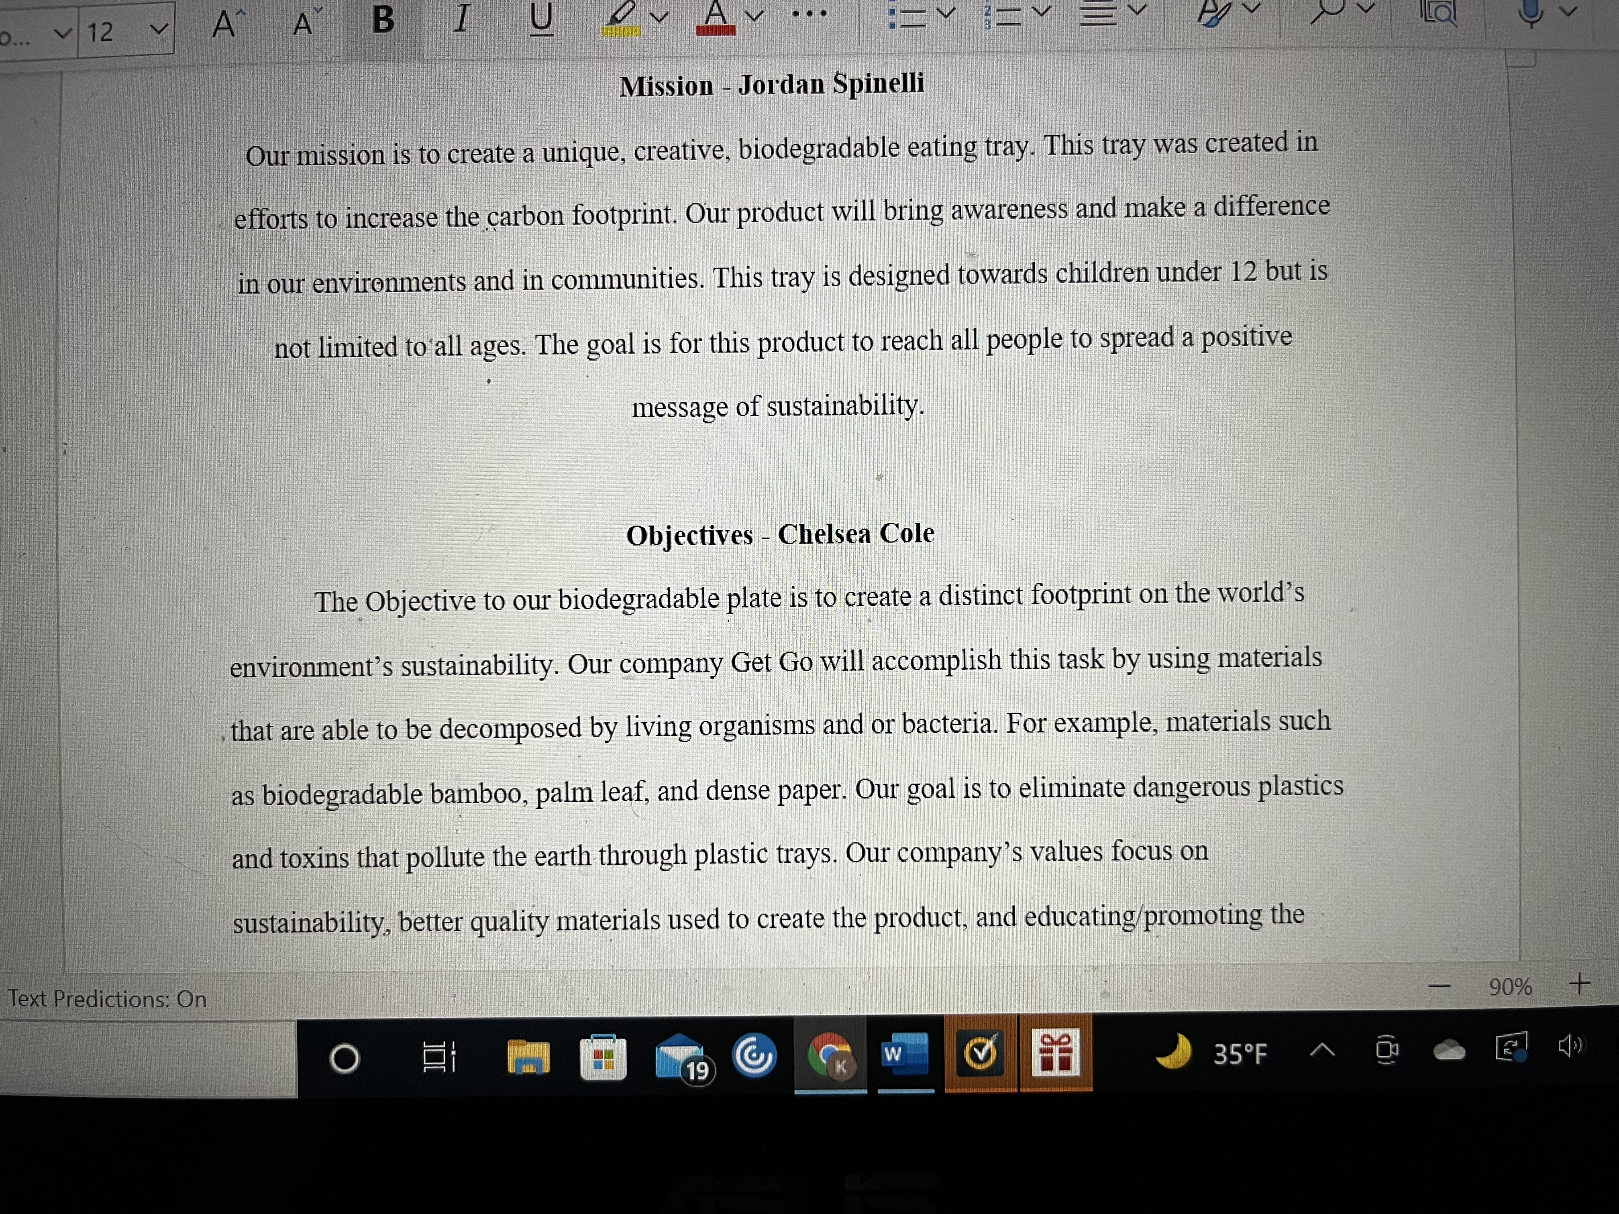This screenshot has width=1619, height=1214.
Task: Open Task View on taskbar
Action: [x=439, y=1057]
